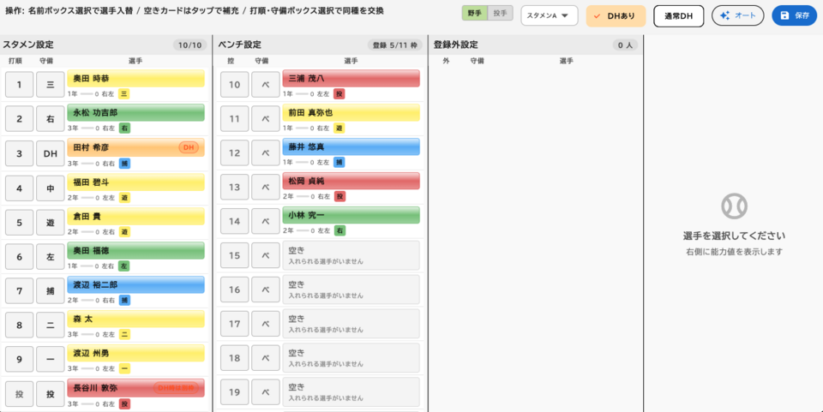
Task: Click the sparkle icon on the オート button
Action: pyautogui.click(x=725, y=15)
